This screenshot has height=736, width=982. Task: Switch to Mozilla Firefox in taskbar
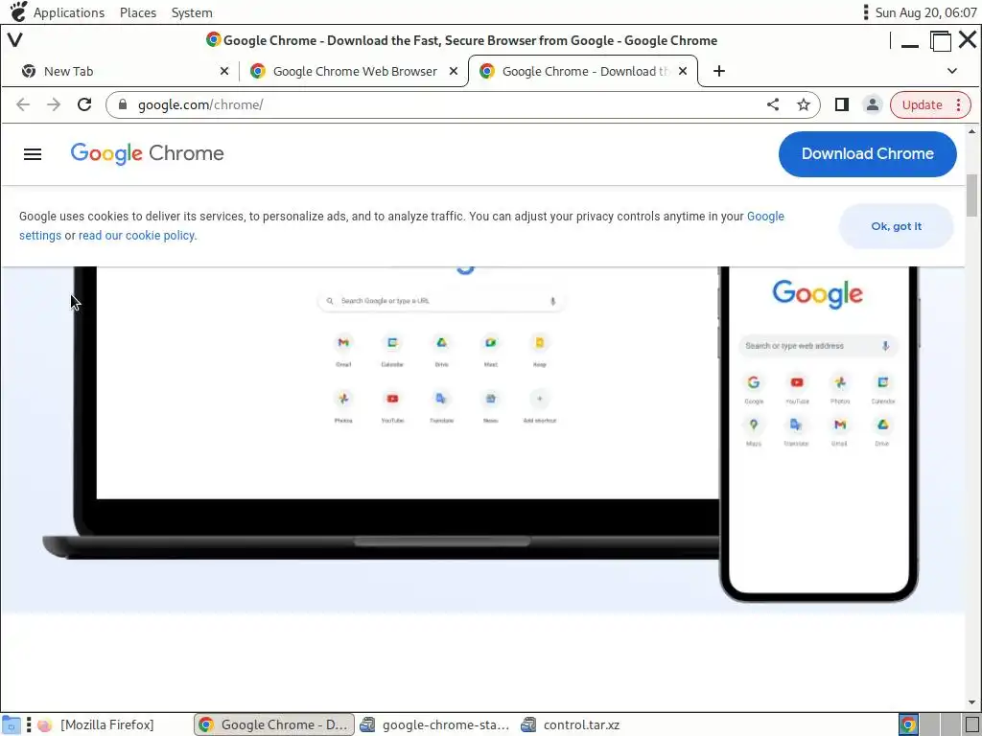click(96, 724)
